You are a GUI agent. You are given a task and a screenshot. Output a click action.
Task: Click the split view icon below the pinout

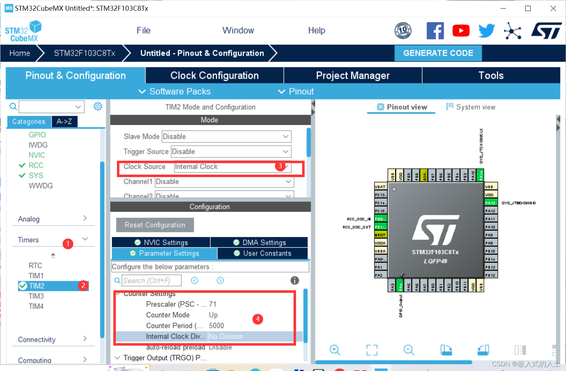coord(520,350)
